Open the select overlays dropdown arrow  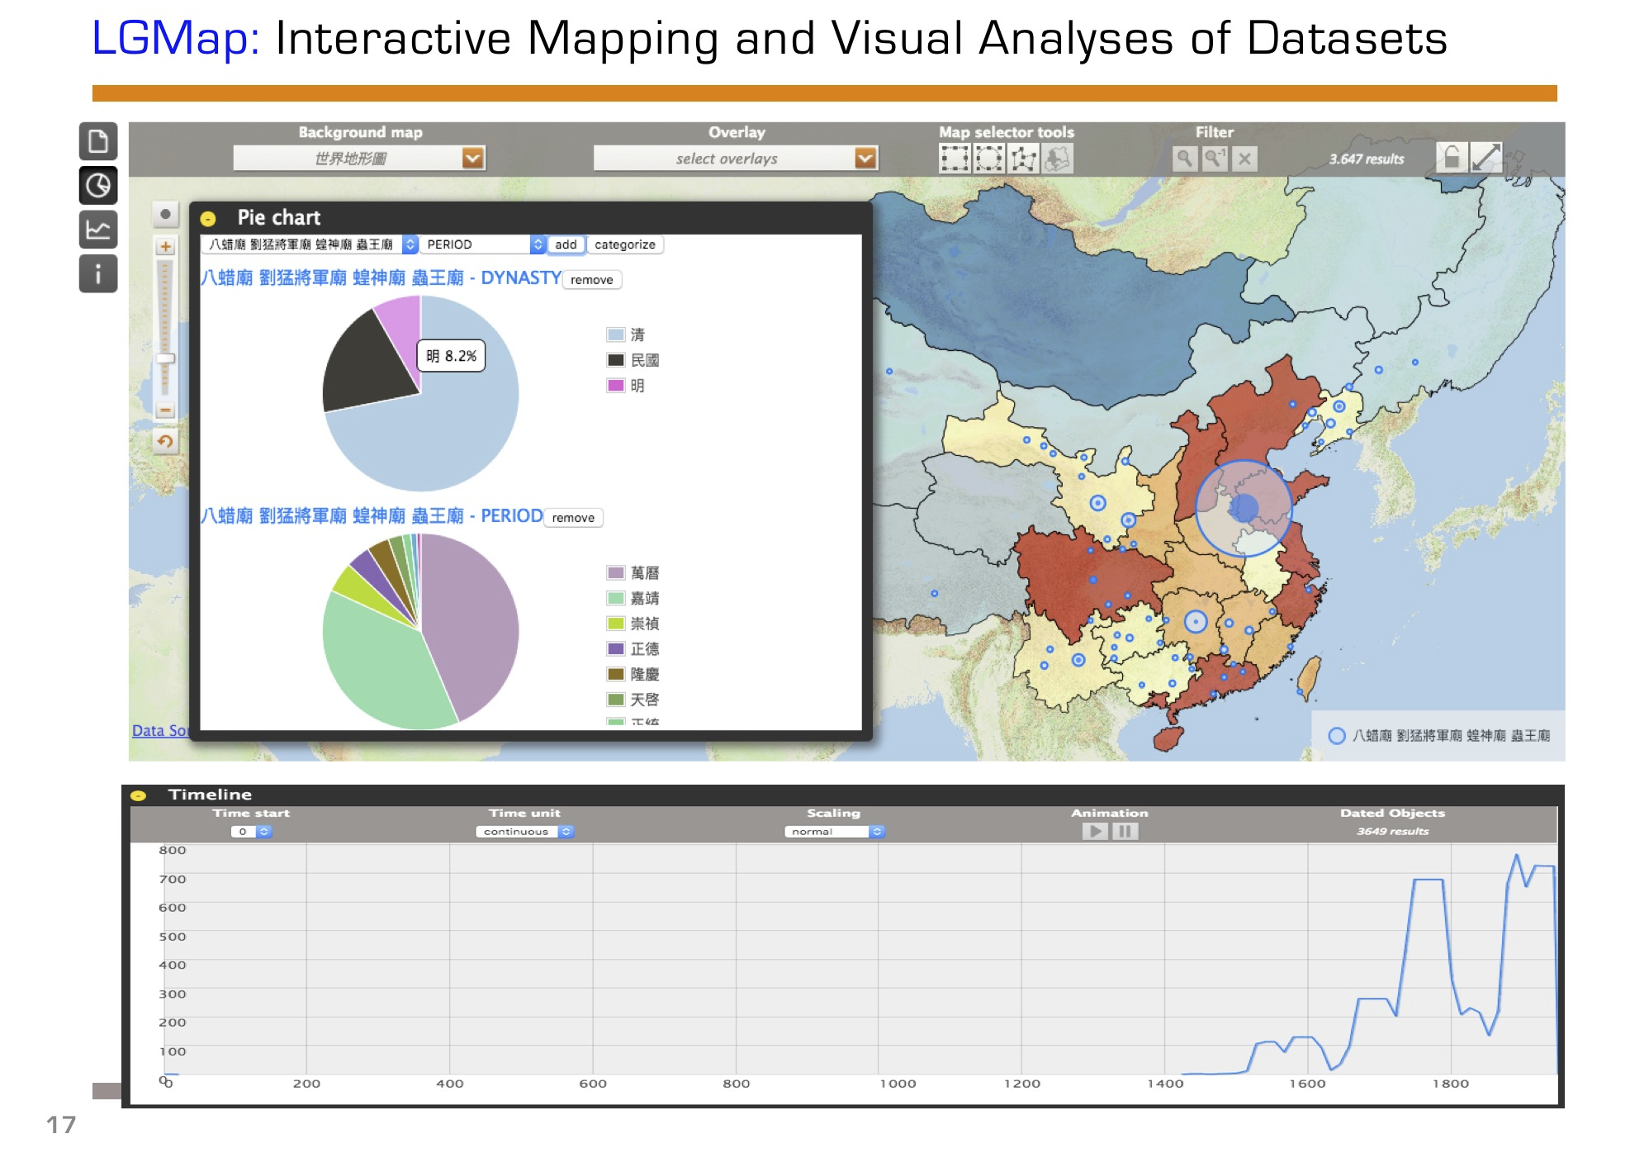click(865, 158)
